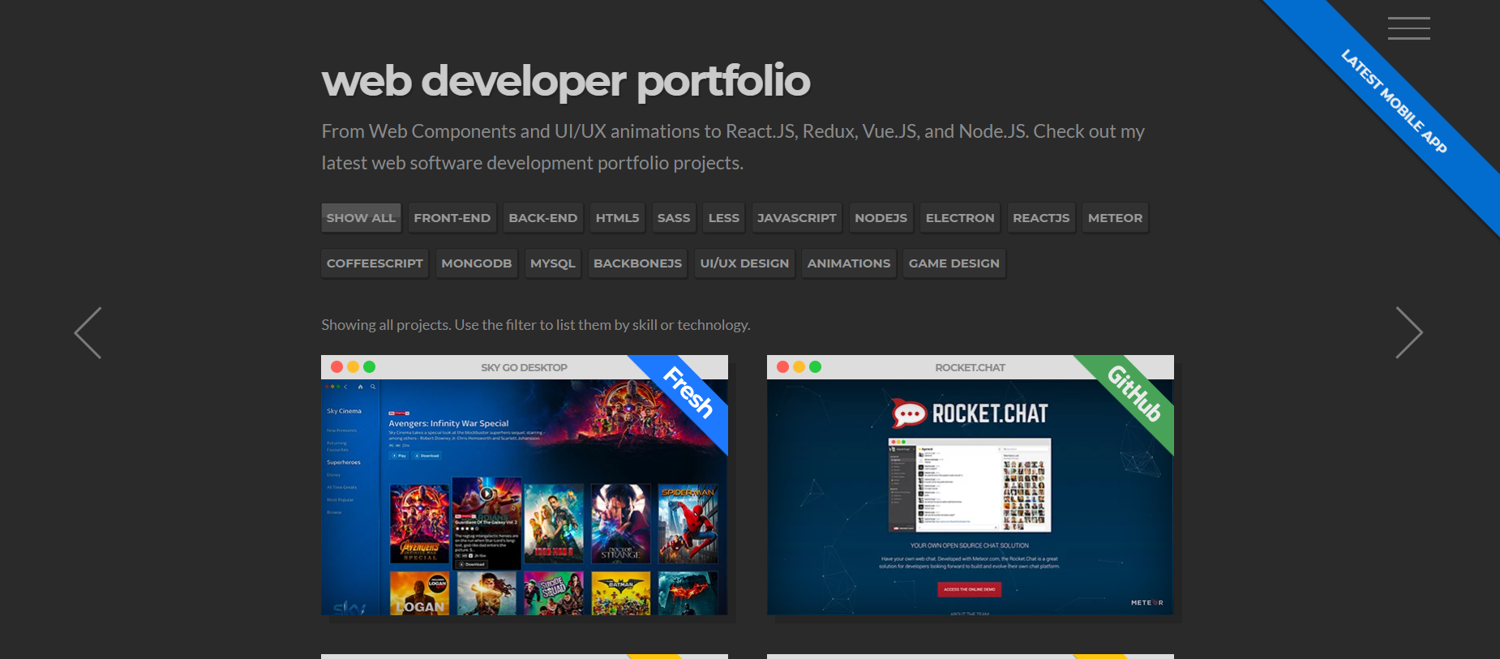Click the Sky Go Desktop title bar text
Viewport: 1500px width, 659px height.
point(524,367)
